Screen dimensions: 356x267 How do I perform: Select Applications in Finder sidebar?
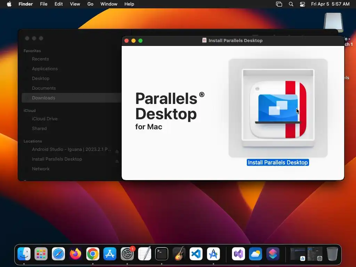tap(45, 69)
